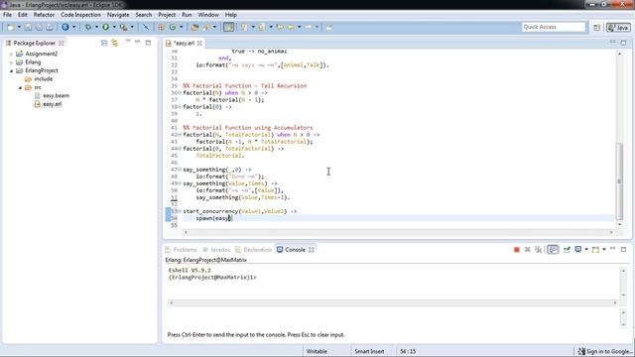Open the Window menu

point(208,15)
